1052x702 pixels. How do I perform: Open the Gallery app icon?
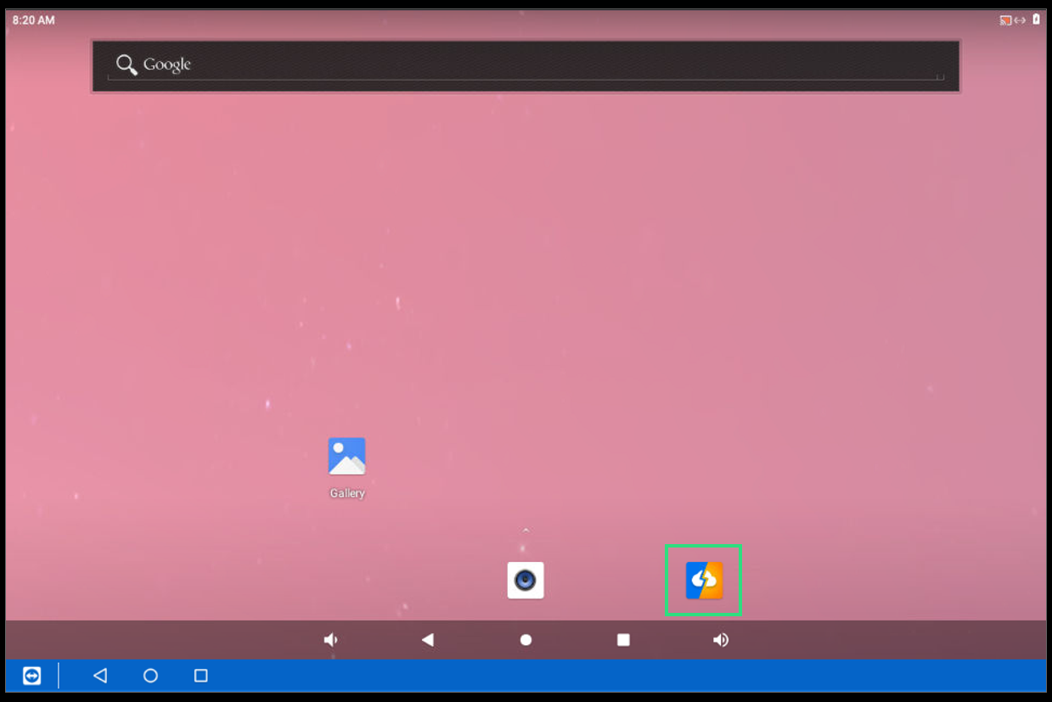(346, 457)
